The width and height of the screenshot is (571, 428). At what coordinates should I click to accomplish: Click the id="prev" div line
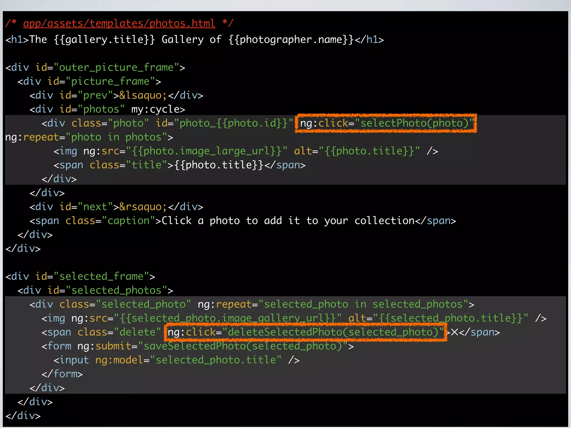(116, 95)
